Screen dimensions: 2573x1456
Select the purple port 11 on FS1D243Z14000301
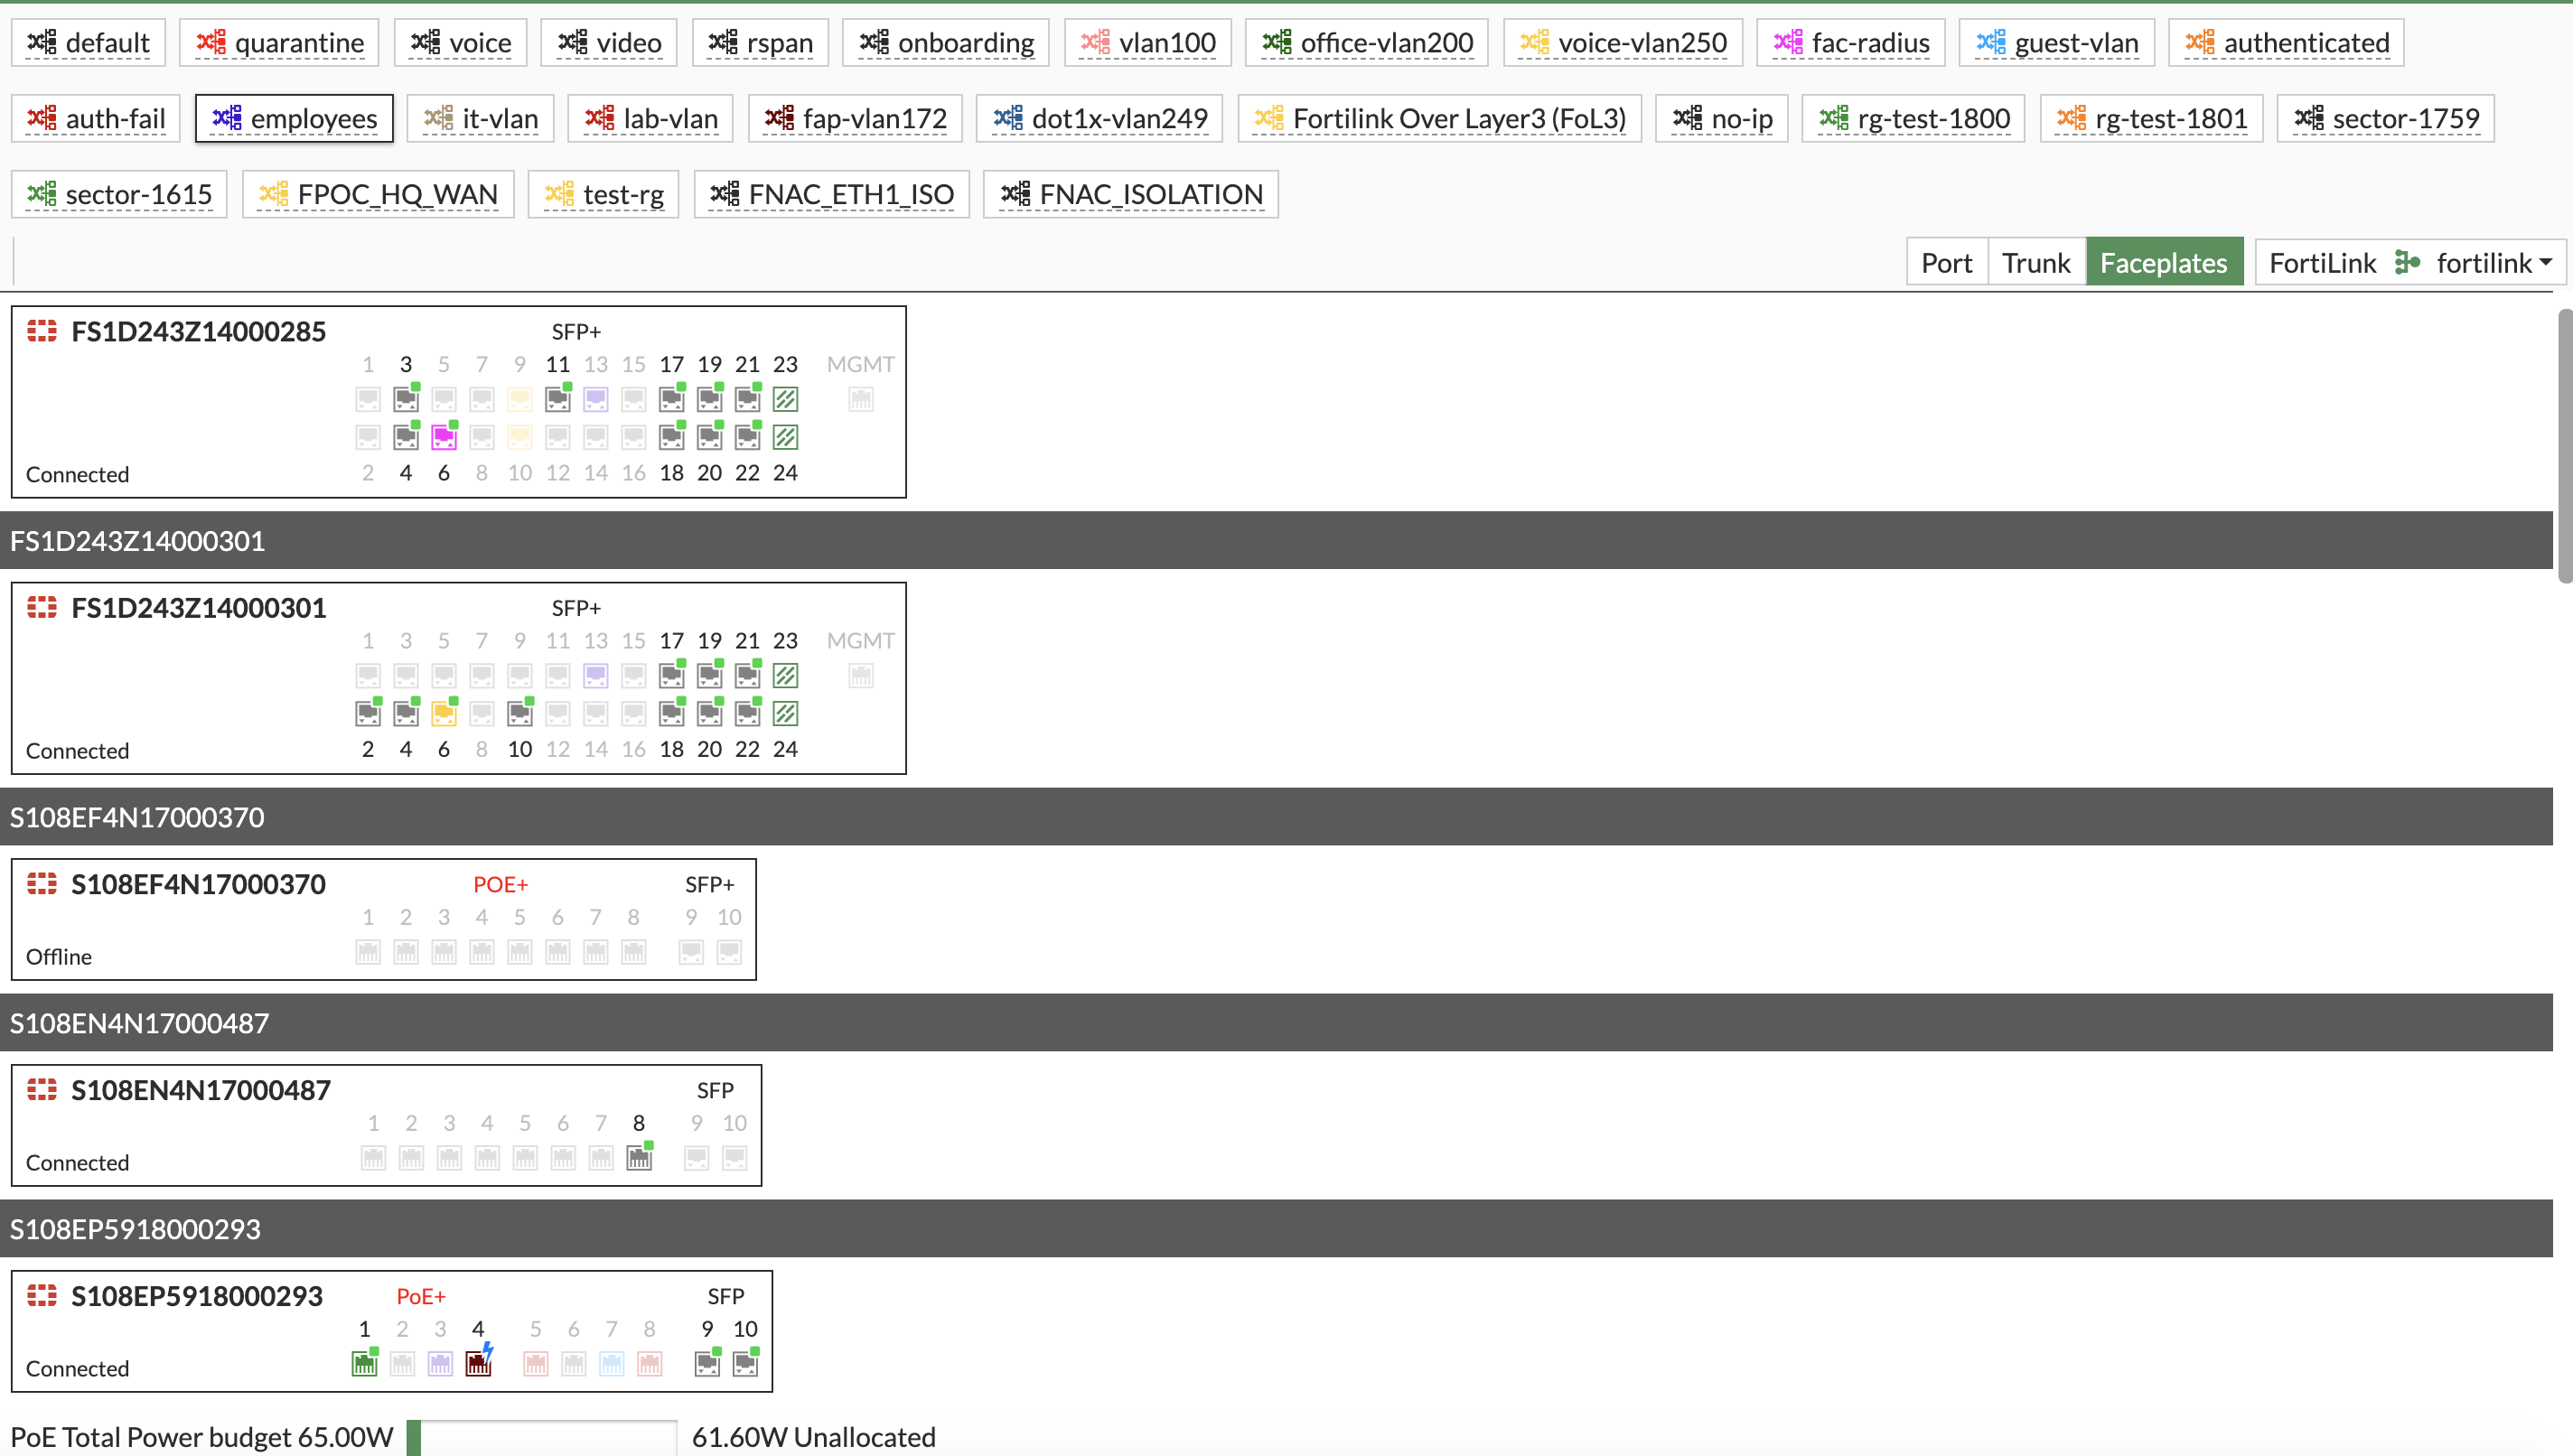click(x=596, y=675)
